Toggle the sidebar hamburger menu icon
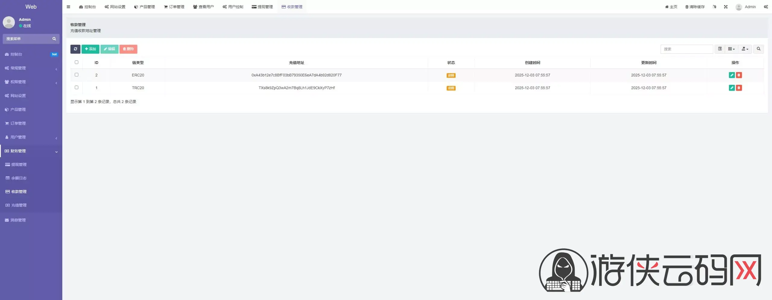772x300 pixels. point(68,7)
